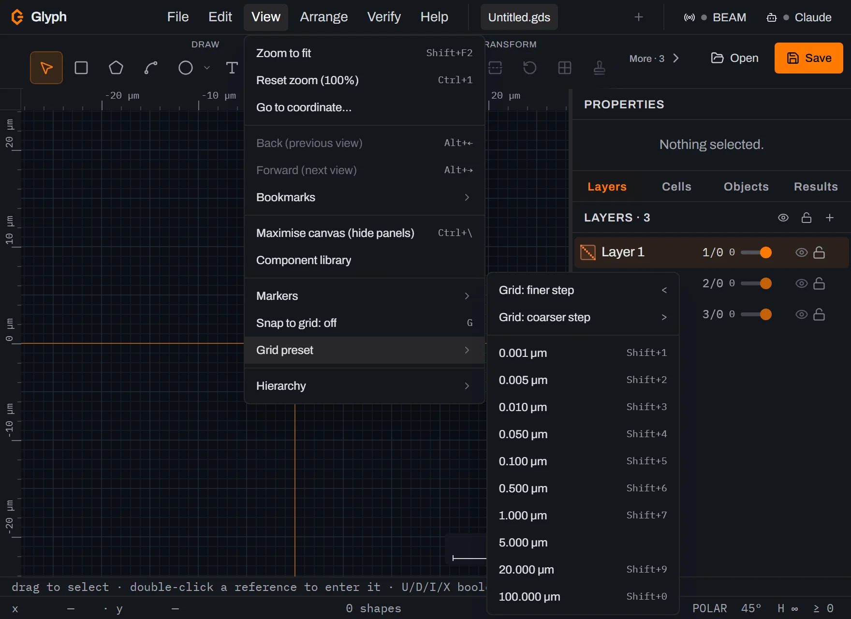Open the Hierarchy submenu
The image size is (851, 619).
tap(365, 386)
